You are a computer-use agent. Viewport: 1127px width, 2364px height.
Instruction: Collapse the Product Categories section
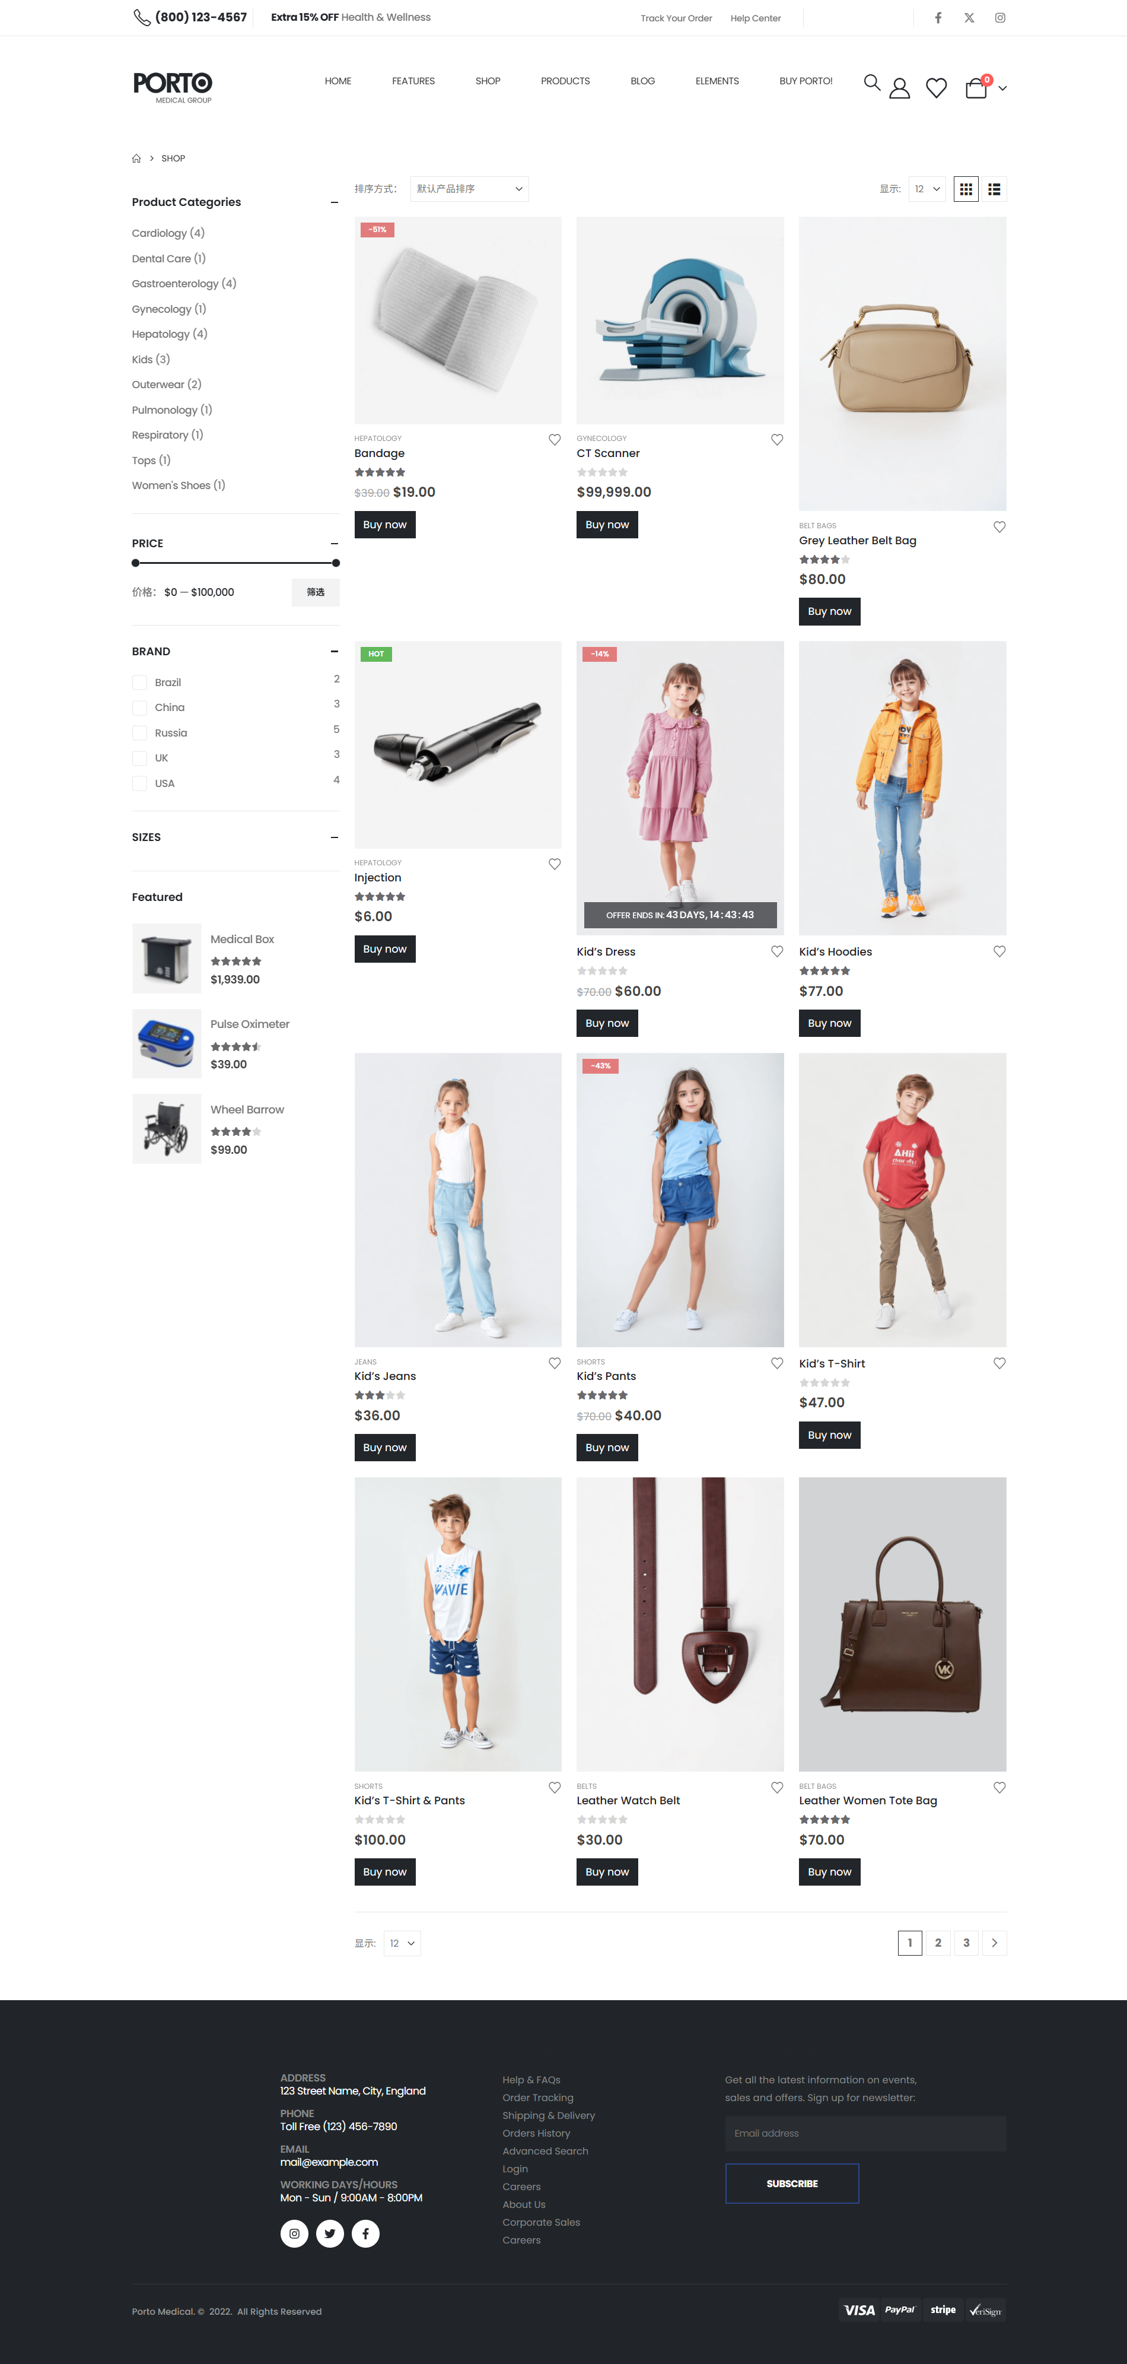point(334,203)
